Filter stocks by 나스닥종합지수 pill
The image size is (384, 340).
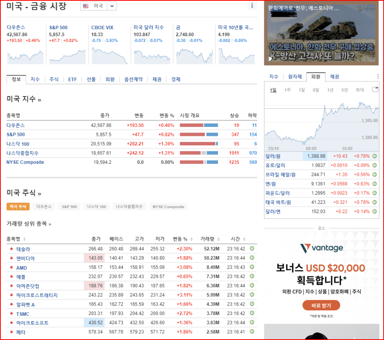(x=129, y=207)
